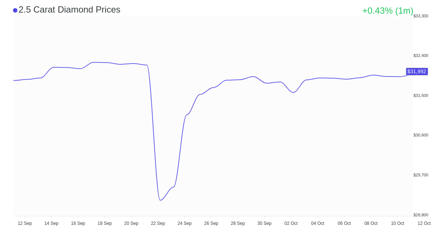Click the 10 Oct date label

[x=398, y=223]
